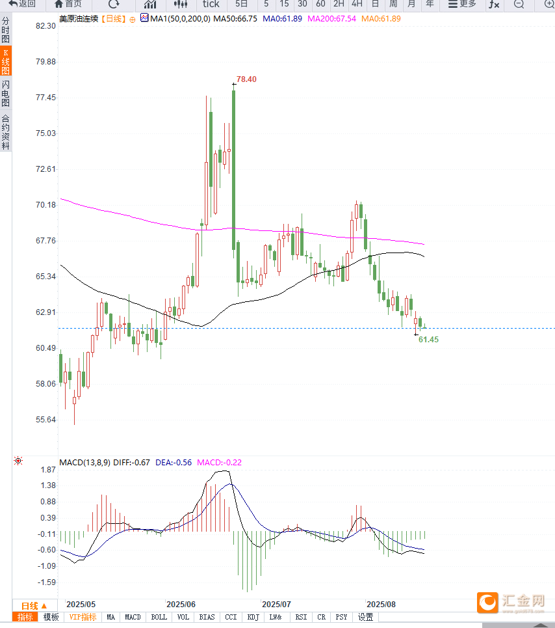Click the 61.45 low price label
555x628 pixels.
point(428,340)
